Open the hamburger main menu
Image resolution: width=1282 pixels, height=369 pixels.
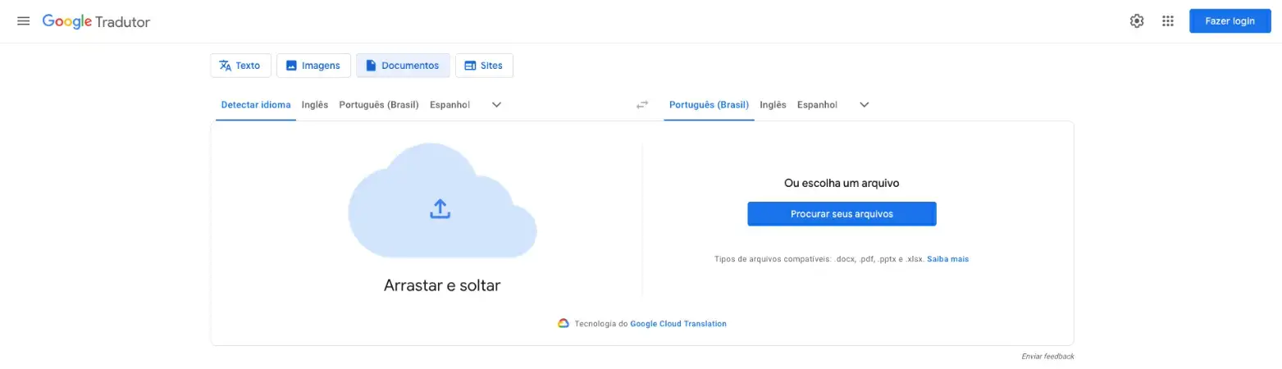pyautogui.click(x=24, y=21)
